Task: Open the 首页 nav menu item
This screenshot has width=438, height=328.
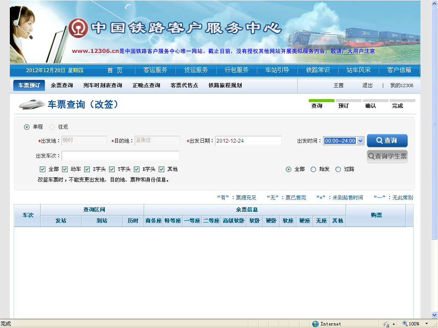Action: point(115,70)
